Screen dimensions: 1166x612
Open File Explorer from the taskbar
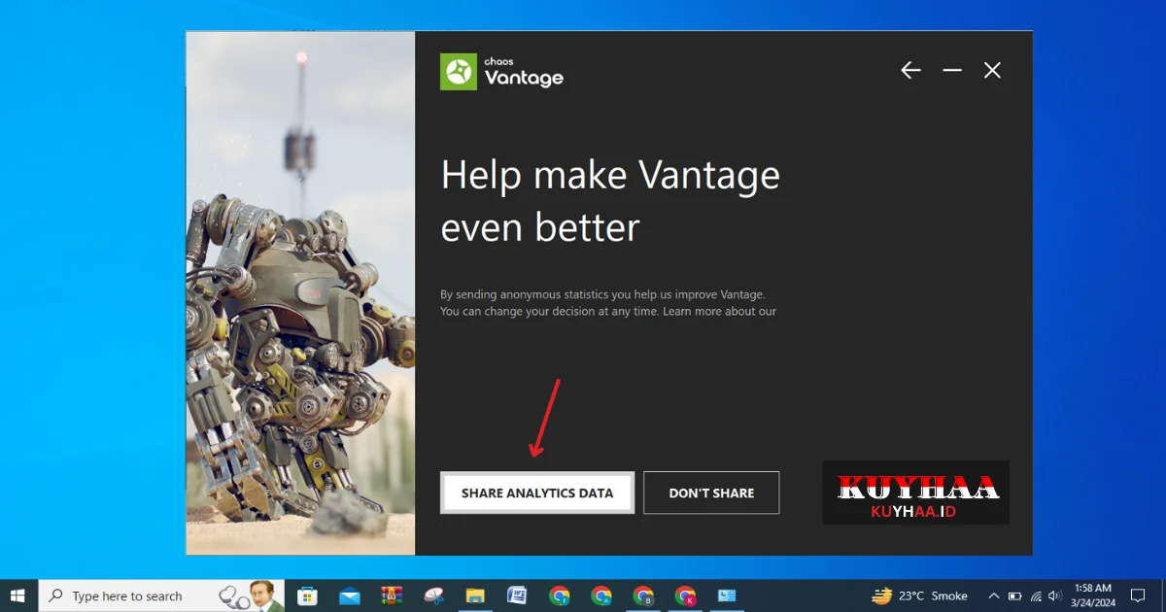tap(475, 595)
